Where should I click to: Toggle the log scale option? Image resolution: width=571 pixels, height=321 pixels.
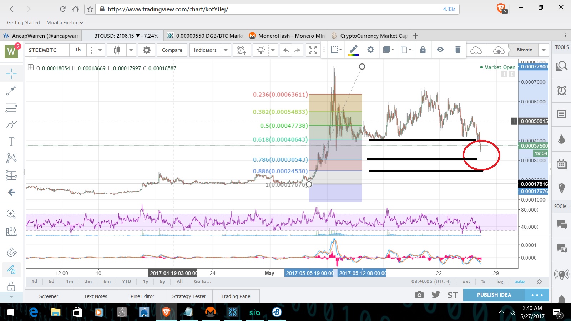[500, 281]
